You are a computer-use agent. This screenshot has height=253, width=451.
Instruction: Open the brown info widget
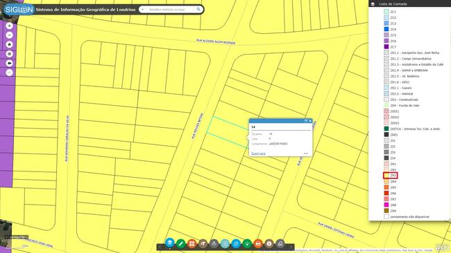[x=269, y=244]
